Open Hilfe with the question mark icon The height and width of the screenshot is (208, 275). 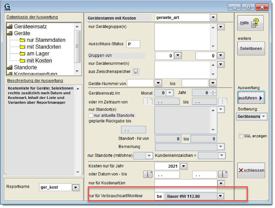click(x=250, y=23)
